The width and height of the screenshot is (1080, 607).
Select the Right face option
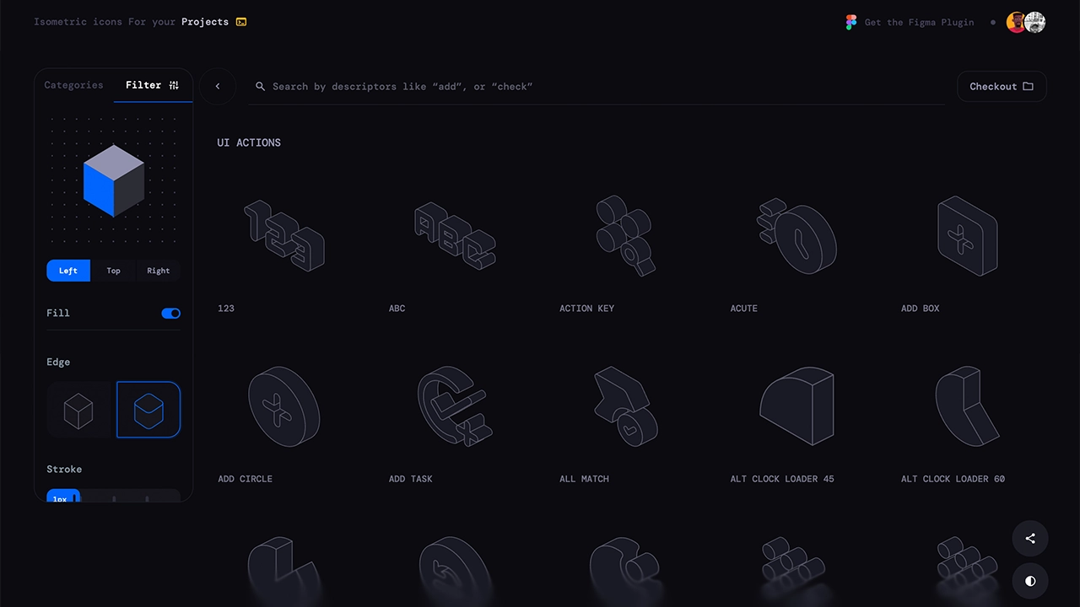coord(158,271)
